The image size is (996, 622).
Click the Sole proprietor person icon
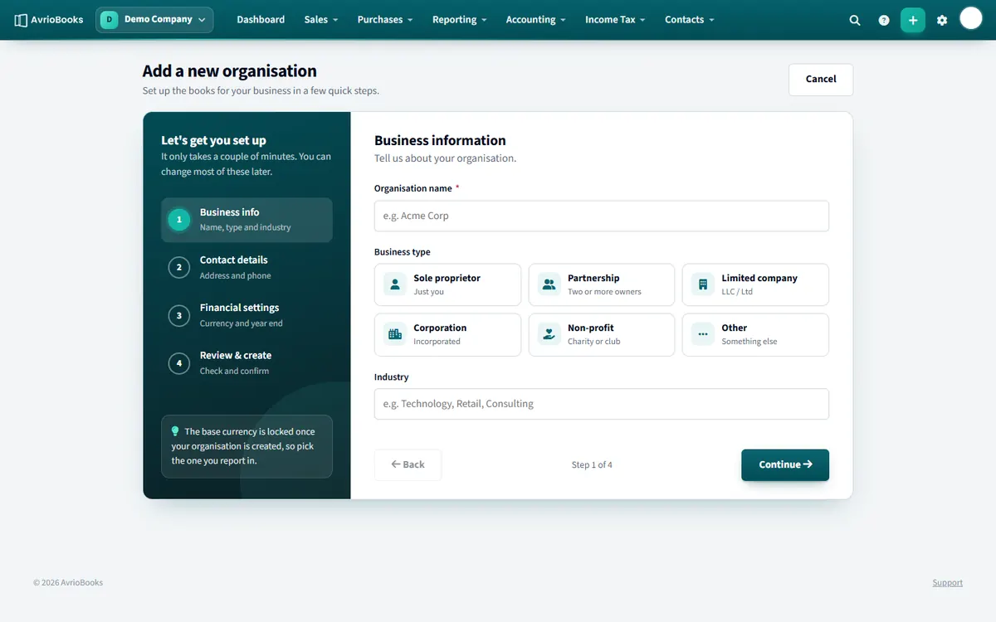395,284
